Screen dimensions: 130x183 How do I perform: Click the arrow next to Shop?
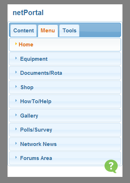(x=16, y=87)
